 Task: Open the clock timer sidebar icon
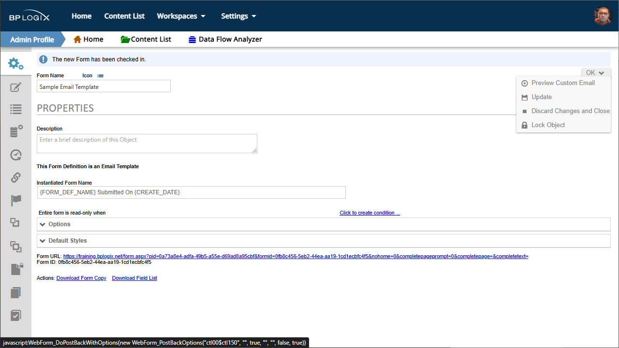pyautogui.click(x=16, y=155)
